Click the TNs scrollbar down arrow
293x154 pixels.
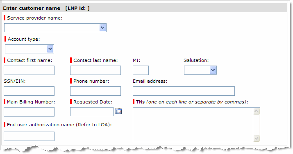(257, 138)
